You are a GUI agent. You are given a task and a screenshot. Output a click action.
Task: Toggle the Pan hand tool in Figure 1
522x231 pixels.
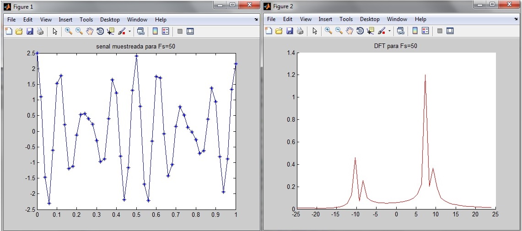click(x=89, y=32)
